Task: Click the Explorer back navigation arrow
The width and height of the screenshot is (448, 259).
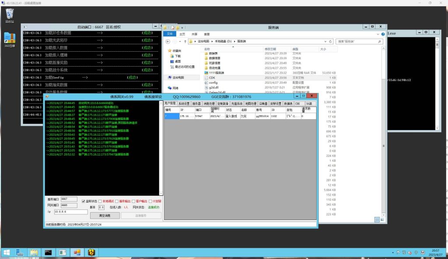Action: coord(168,41)
